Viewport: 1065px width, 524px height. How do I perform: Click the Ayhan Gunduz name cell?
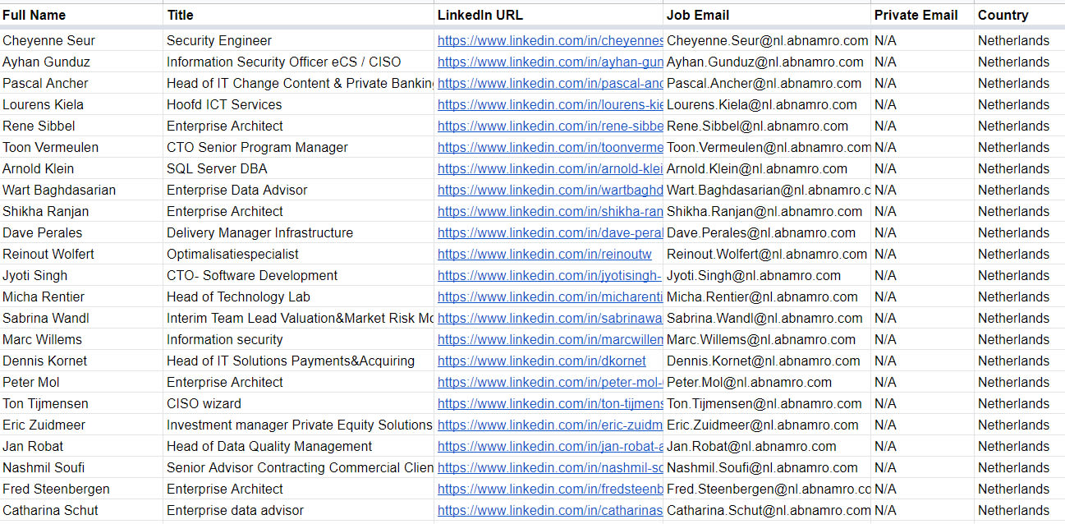coord(81,62)
